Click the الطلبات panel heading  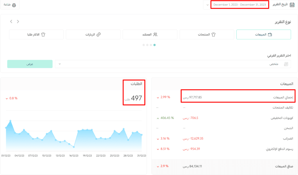pyautogui.click(x=136, y=84)
